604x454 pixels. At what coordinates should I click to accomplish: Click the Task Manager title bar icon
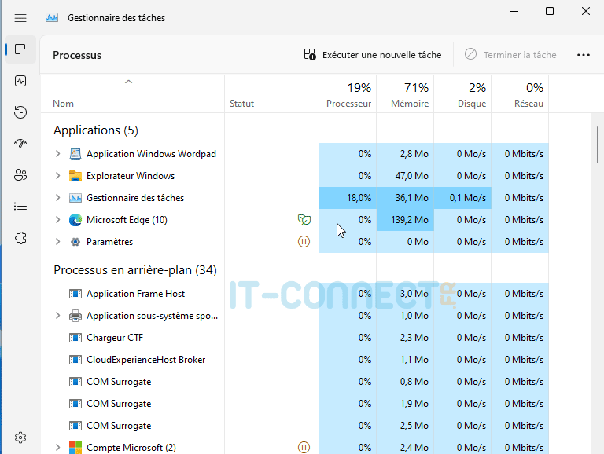pos(52,18)
